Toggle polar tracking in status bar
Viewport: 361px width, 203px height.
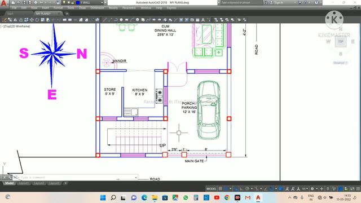tap(247, 189)
